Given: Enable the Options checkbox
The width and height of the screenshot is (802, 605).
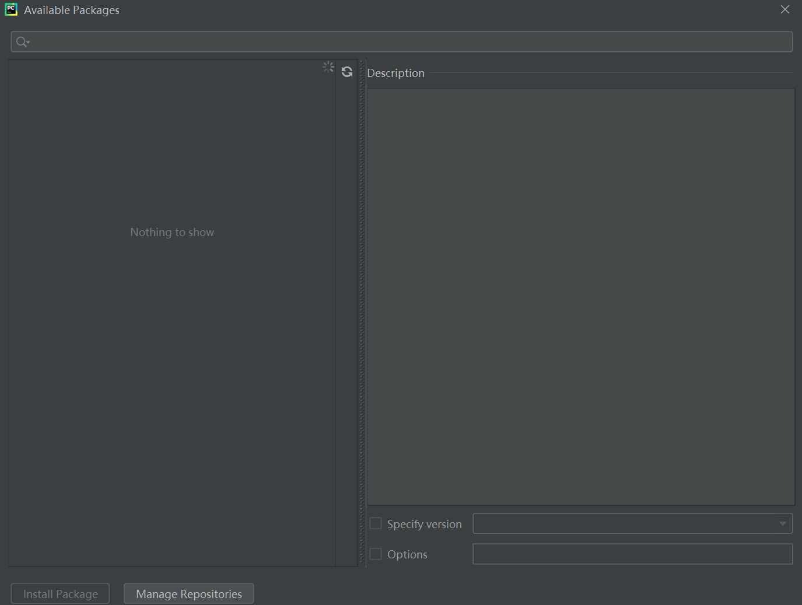Looking at the screenshot, I should pyautogui.click(x=376, y=554).
